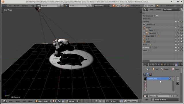Edit the Default screen layout name field
This screenshot has height=104, width=184.
pyautogui.click(x=49, y=6)
